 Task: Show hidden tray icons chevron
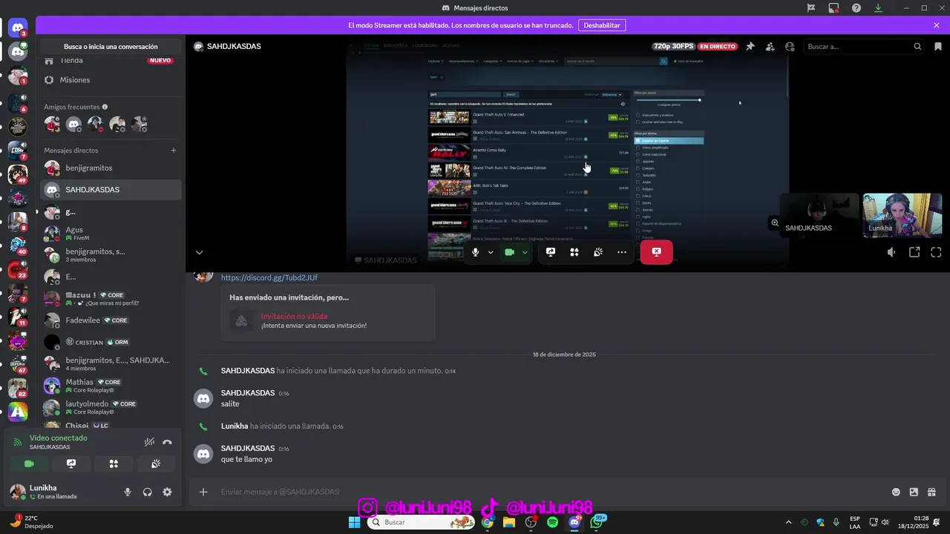(788, 522)
